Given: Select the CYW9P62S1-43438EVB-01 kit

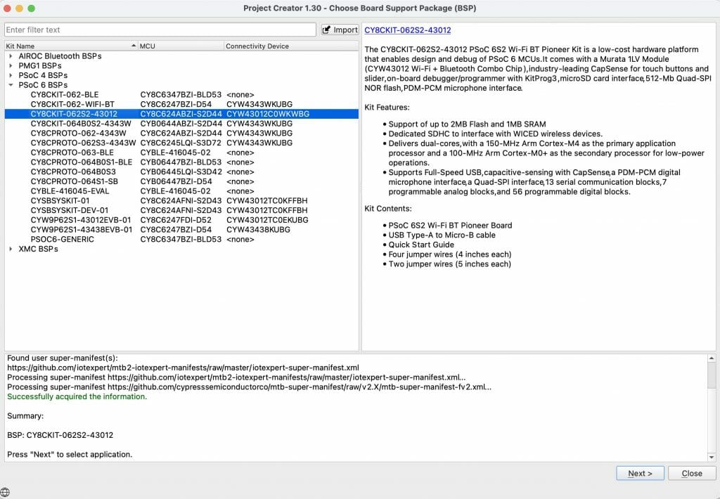Looking at the screenshot, I should 82,230.
